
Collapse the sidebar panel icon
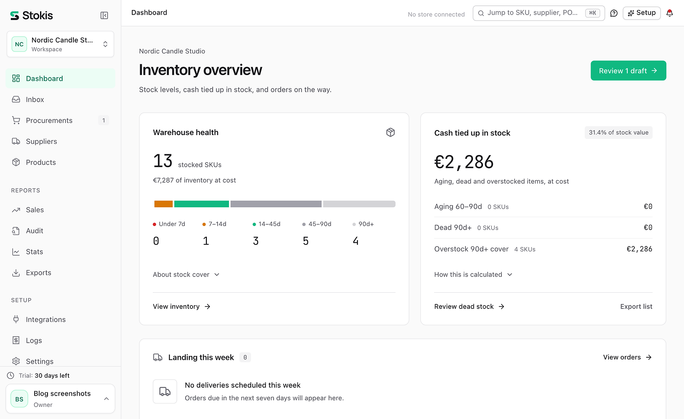104,15
